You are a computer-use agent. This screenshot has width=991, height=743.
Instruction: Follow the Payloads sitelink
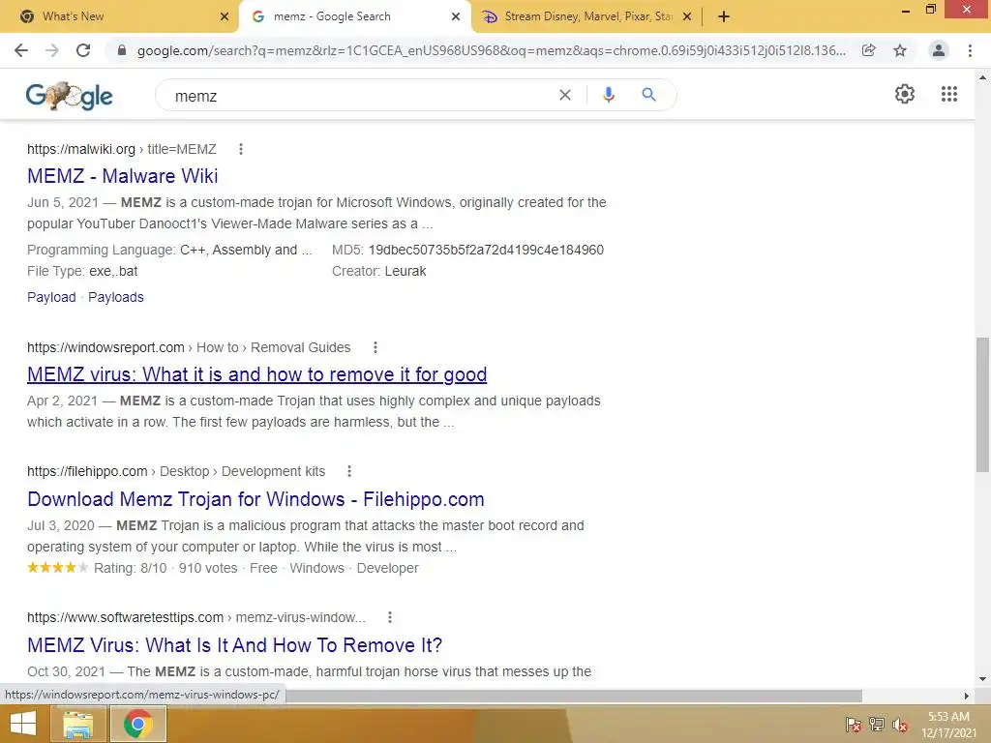116,297
